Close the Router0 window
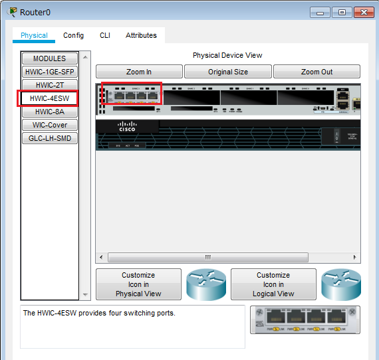The image size is (379, 360). tap(364, 13)
